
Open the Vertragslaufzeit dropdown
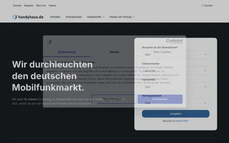[176, 103]
